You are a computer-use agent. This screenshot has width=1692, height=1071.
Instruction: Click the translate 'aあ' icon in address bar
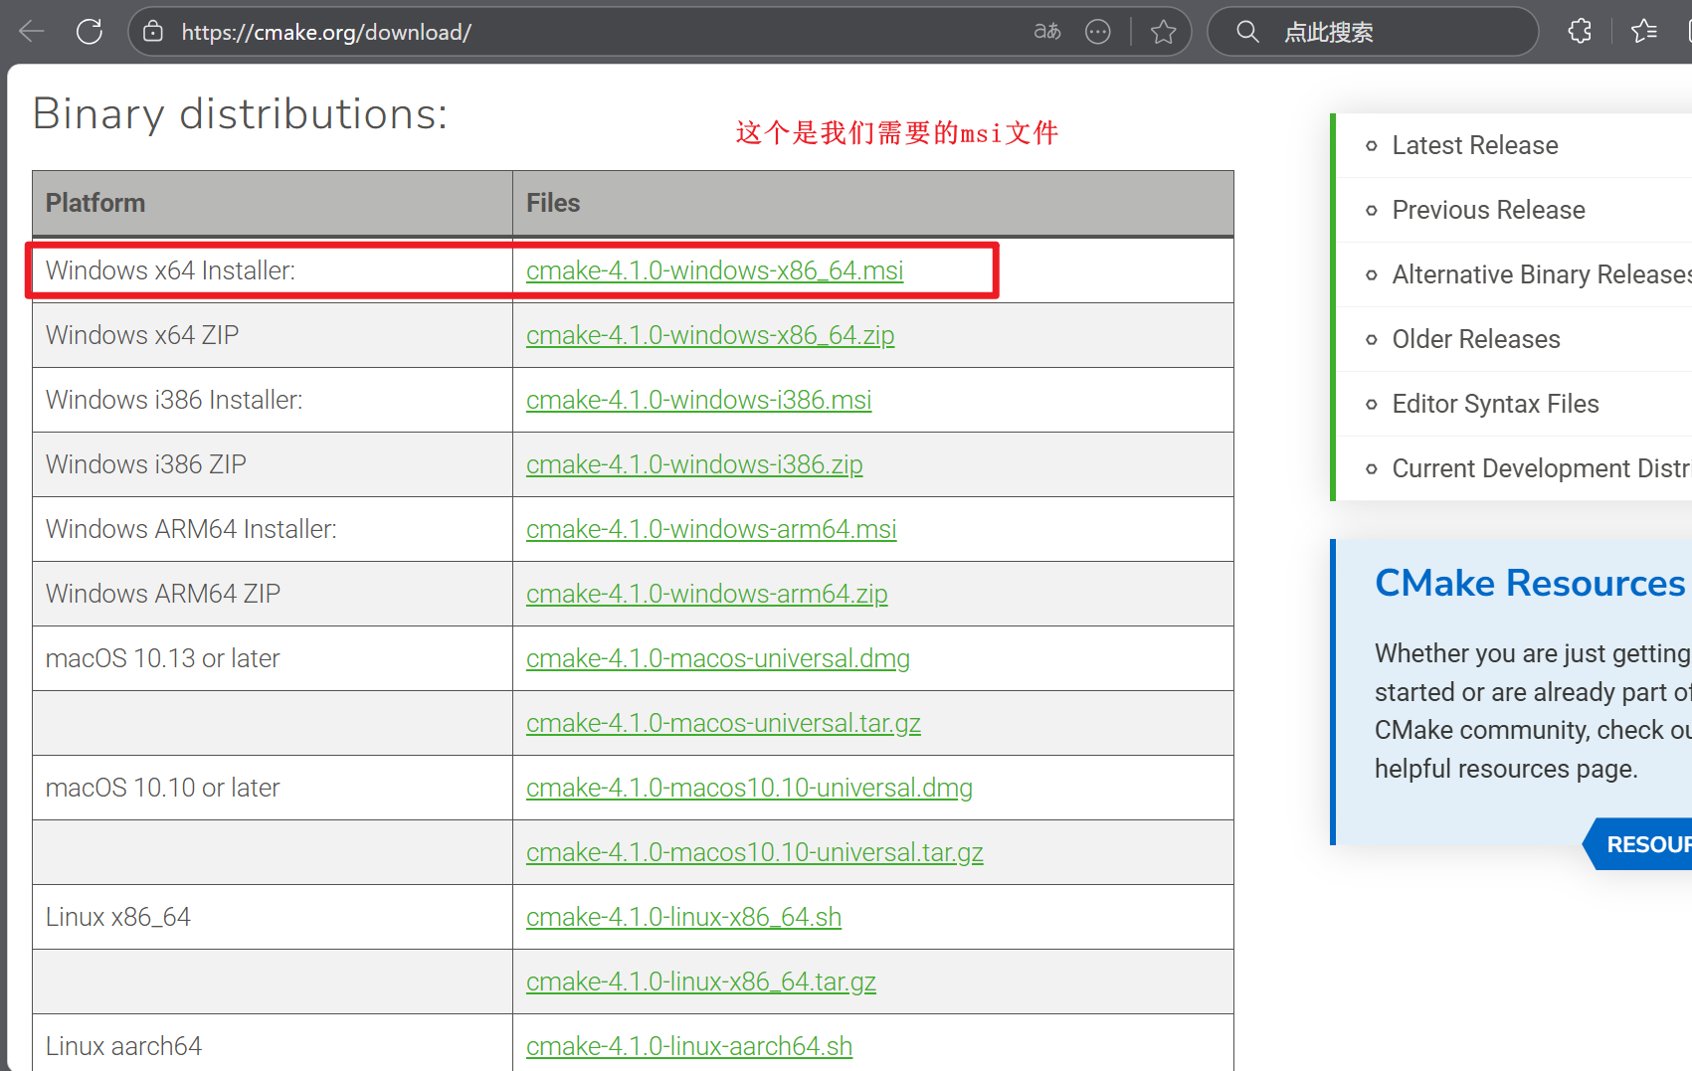tap(1045, 31)
